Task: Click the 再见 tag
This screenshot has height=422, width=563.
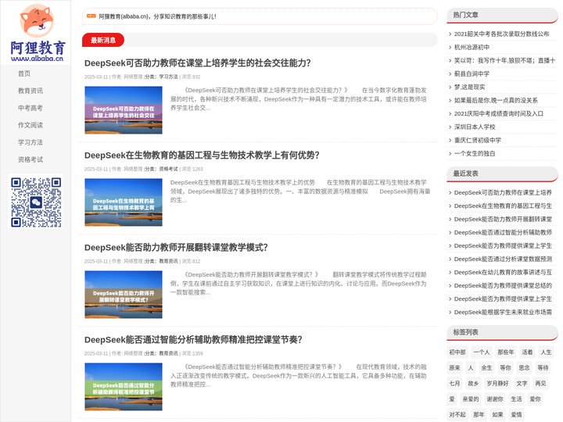Action: (540, 384)
